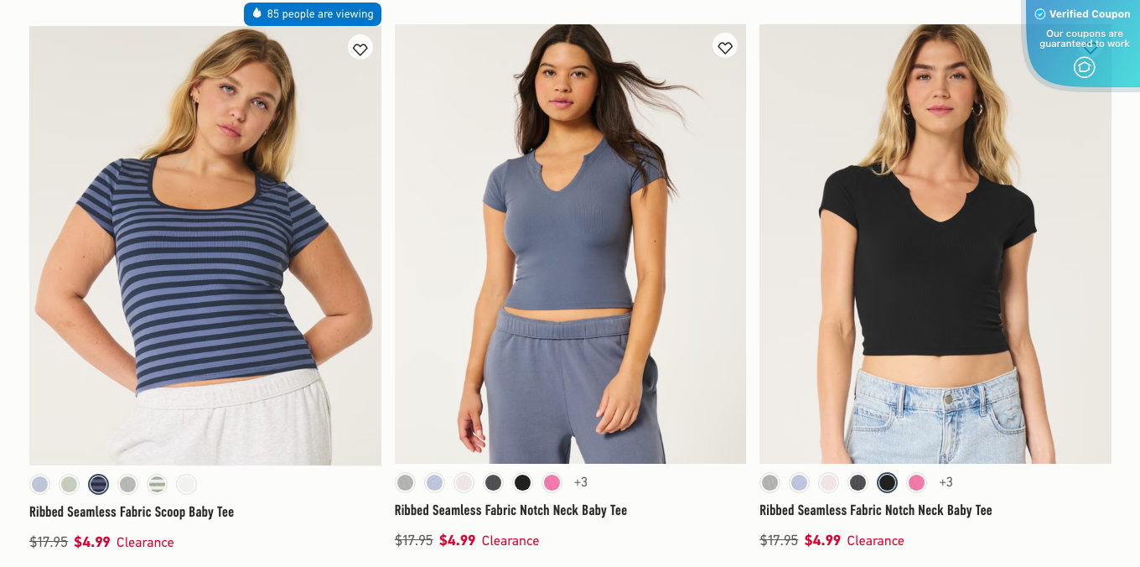Choose light blue swatch on black Notch tee
This screenshot has width=1140, height=567.
tap(799, 482)
